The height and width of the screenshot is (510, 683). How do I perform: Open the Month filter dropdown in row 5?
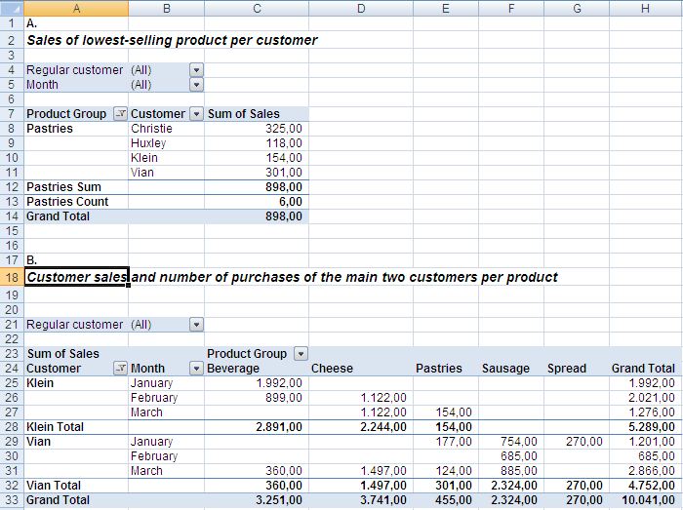pos(196,85)
